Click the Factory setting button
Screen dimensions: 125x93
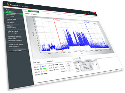17,51
